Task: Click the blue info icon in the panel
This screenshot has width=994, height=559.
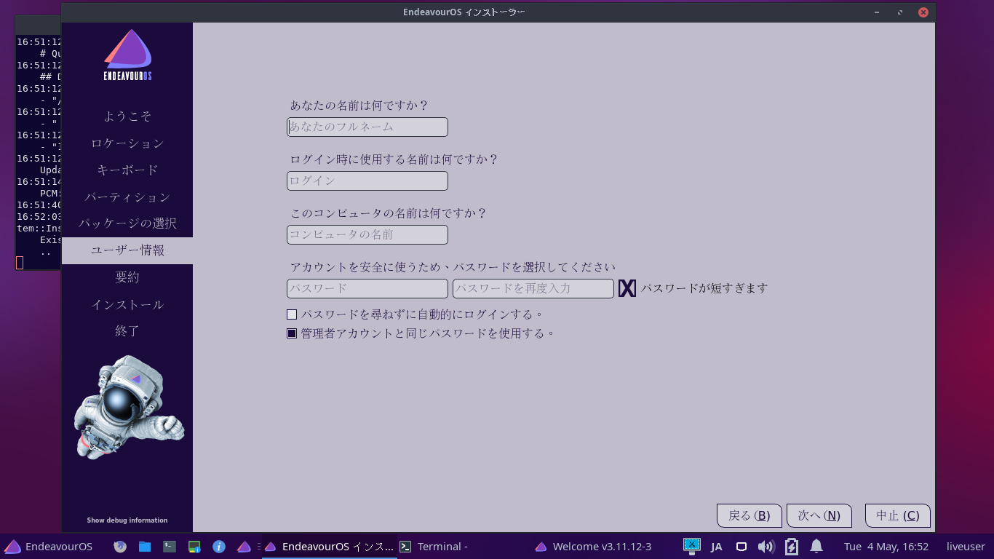Action: point(218,547)
